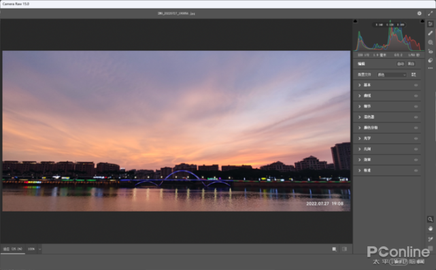Viewport: 436px width, 270px height.
Task: Click the 编辑 panel heading
Action: click(x=361, y=64)
